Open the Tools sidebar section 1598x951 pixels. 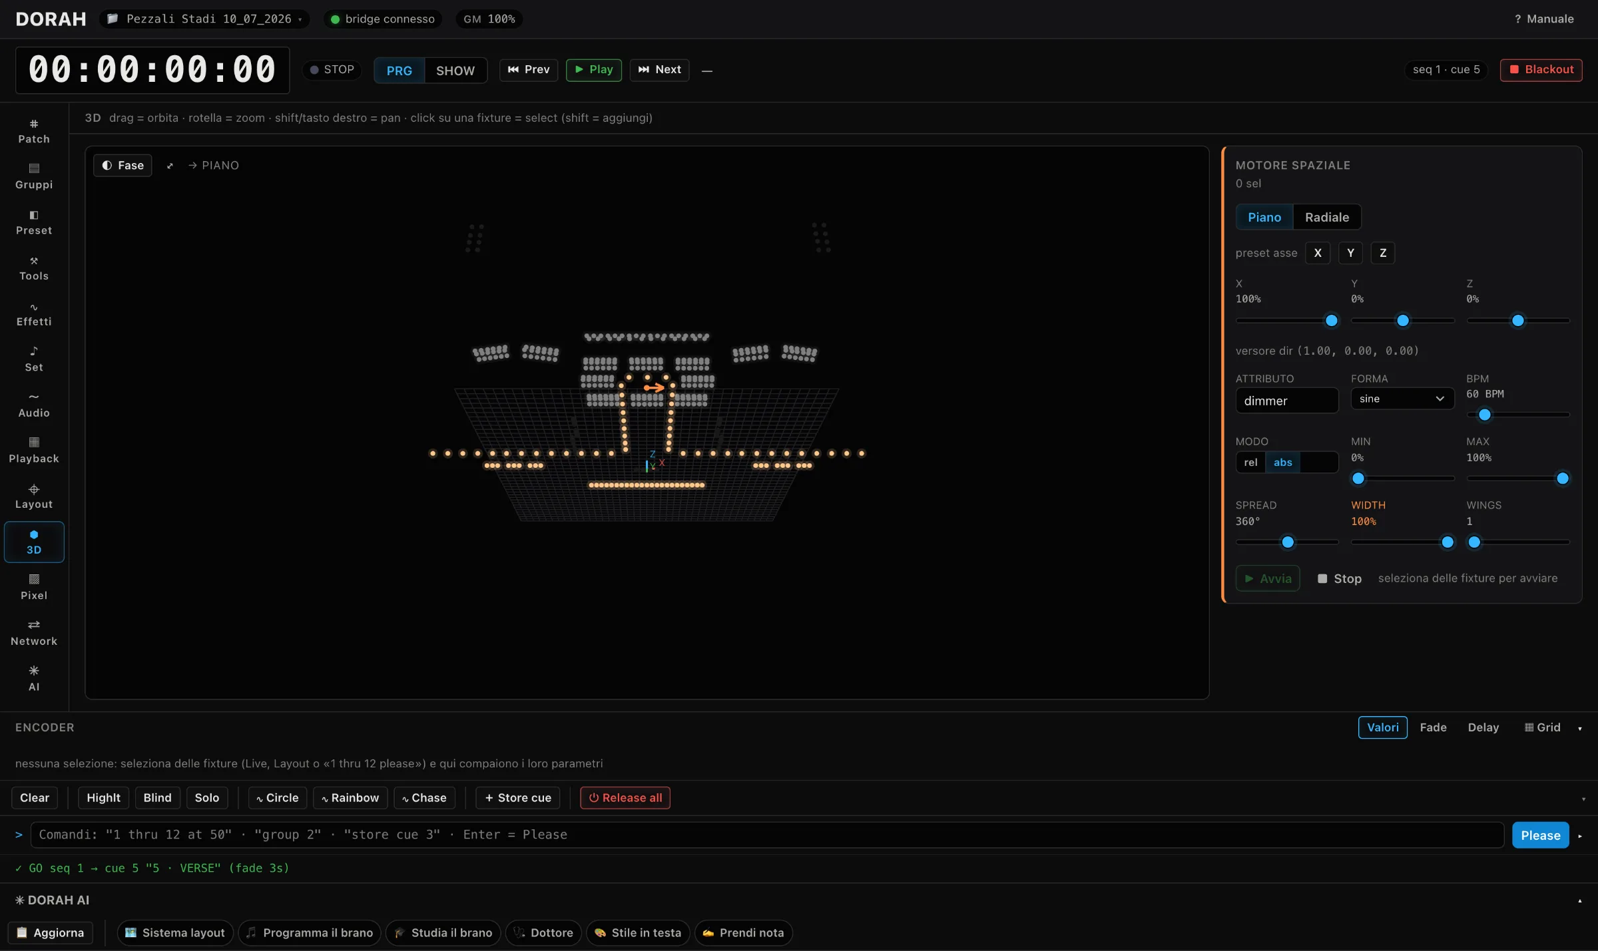click(x=34, y=268)
